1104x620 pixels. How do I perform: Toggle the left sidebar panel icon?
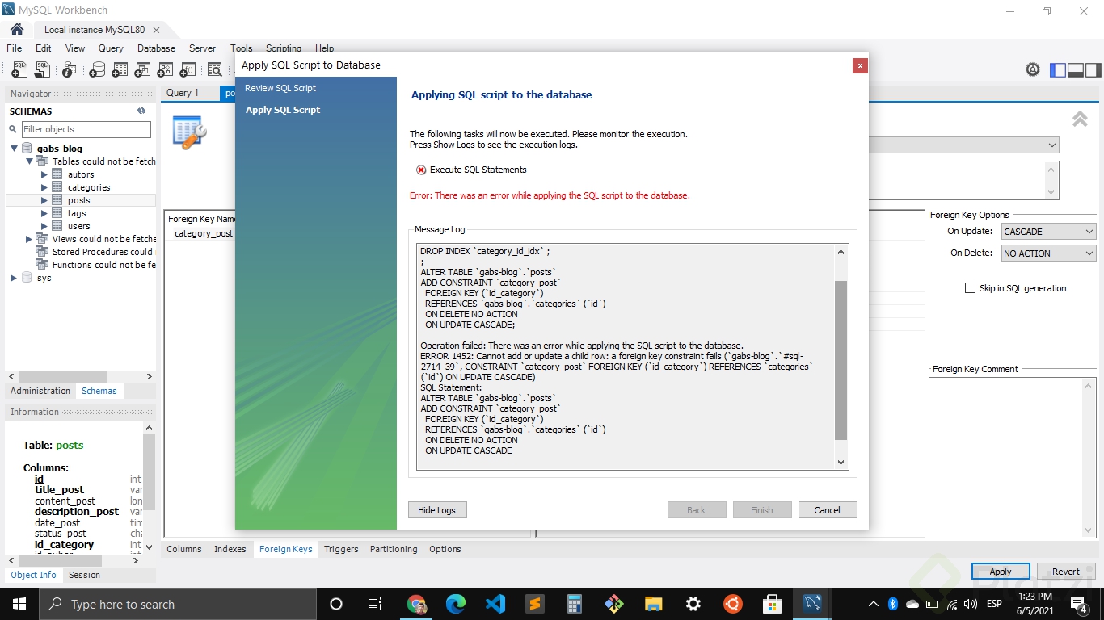(1057, 70)
